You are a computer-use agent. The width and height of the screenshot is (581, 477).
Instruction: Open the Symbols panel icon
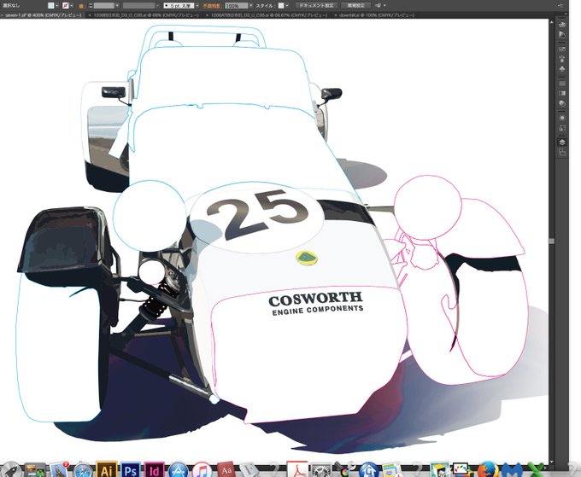tap(562, 69)
